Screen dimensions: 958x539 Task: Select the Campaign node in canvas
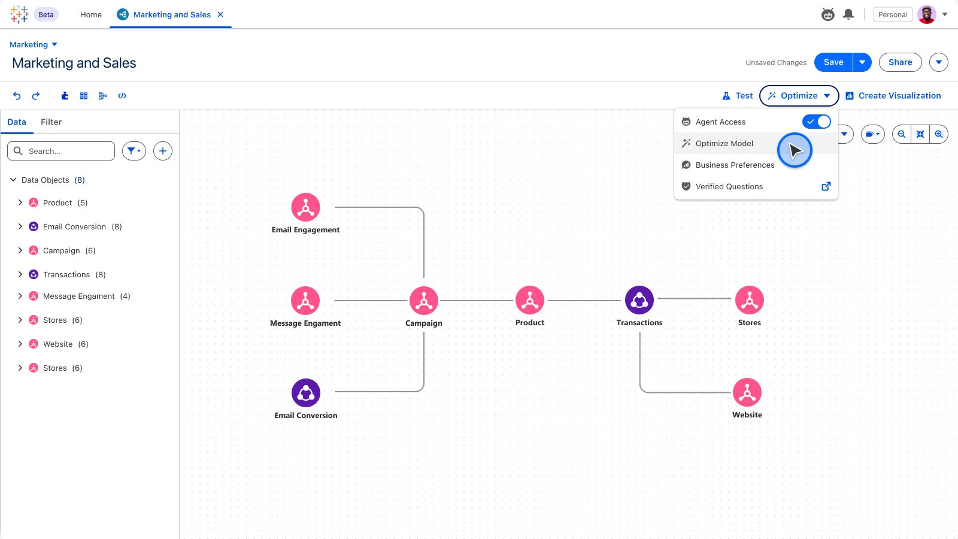click(424, 301)
